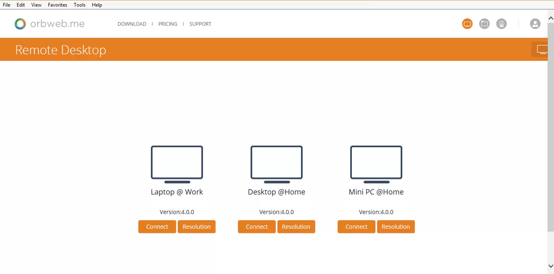554x274 pixels.
Task: Click the orbweb.me logo
Action: 50,24
